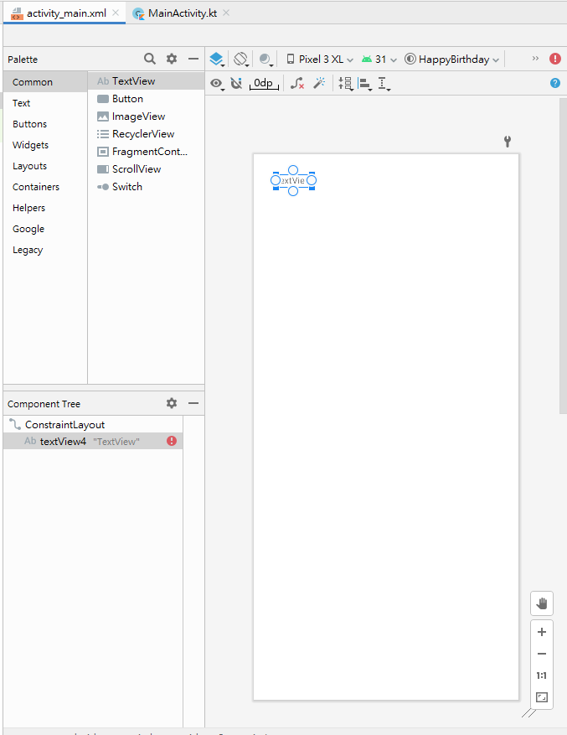Click right constraint handle of TextView

pos(312,180)
